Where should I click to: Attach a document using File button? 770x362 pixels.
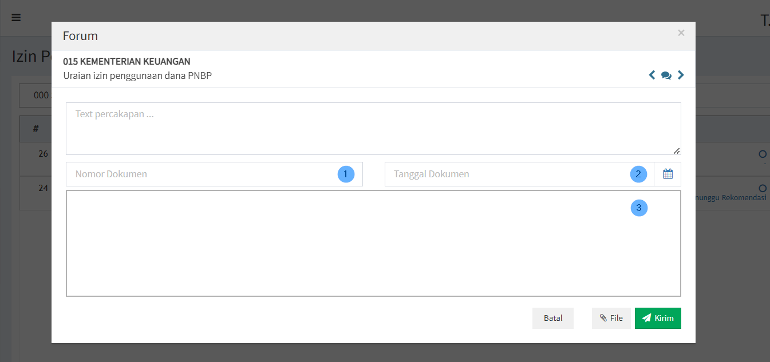(x=611, y=318)
